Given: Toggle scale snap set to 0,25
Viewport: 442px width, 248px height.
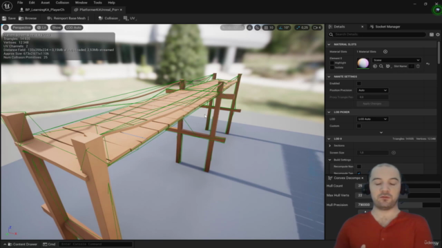Looking at the screenshot, I should 302,28.
